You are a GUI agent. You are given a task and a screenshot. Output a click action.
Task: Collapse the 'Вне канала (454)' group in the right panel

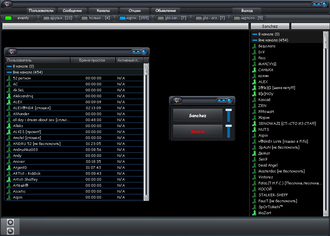(254, 40)
